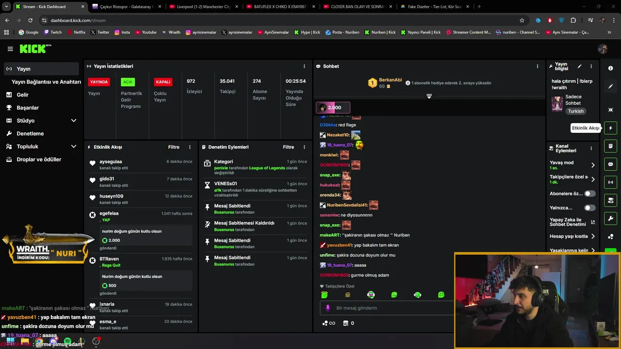
Task: Click the Kategori moderation action row
Action: tap(256, 167)
